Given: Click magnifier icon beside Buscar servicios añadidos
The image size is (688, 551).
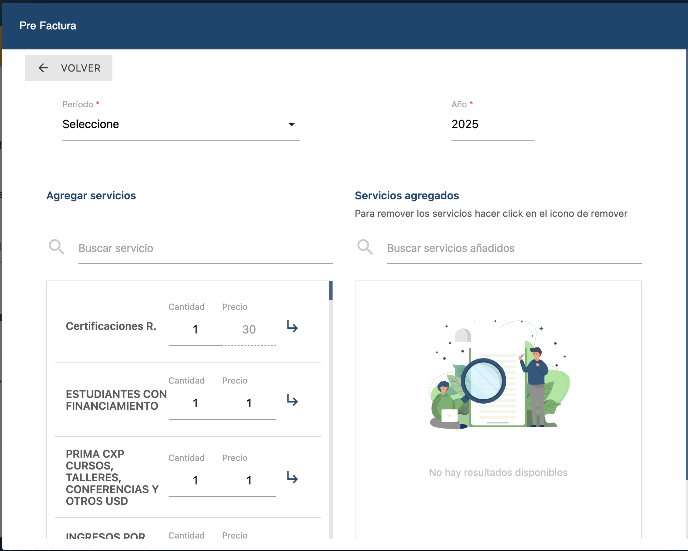Looking at the screenshot, I should (365, 247).
